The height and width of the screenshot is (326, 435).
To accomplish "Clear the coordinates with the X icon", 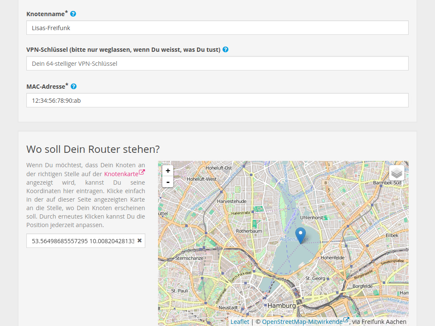I will click(139, 241).
